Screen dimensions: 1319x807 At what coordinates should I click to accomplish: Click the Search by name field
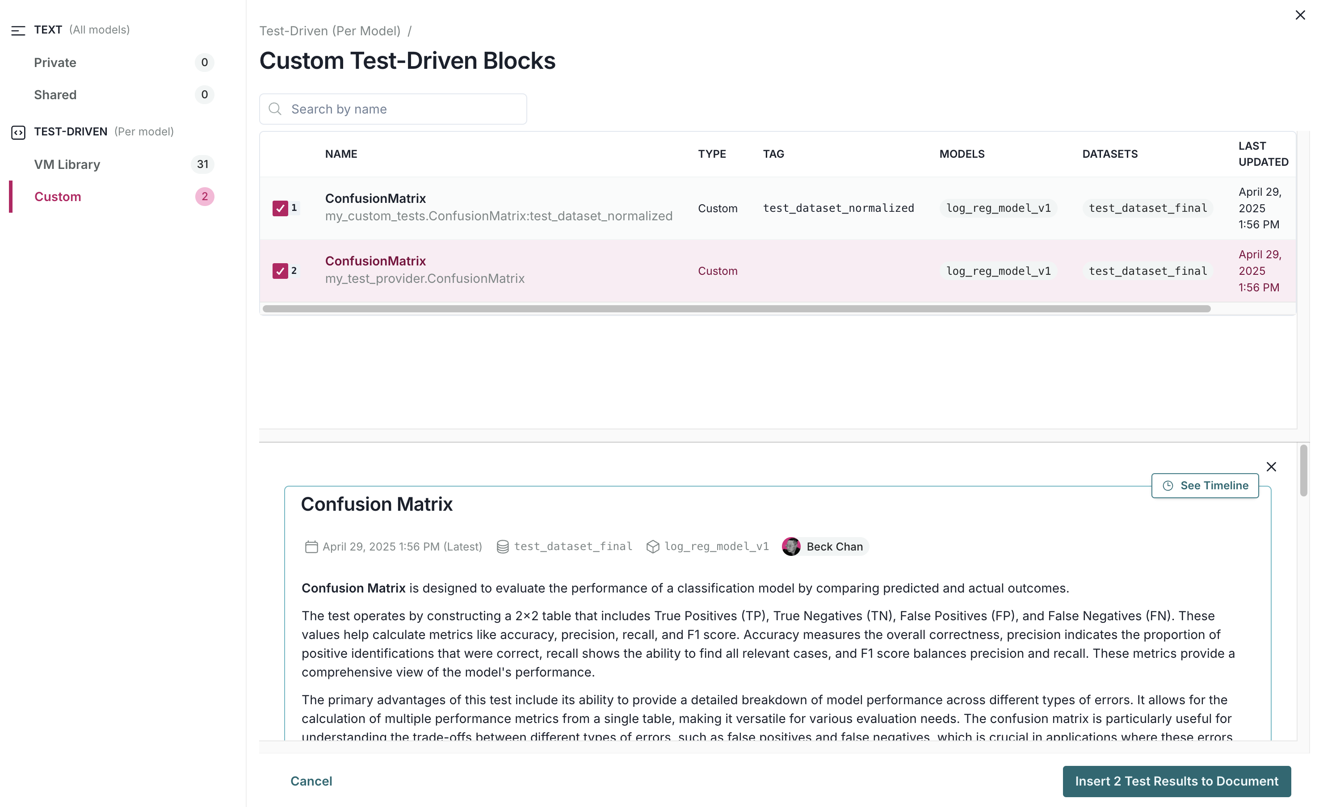(393, 109)
